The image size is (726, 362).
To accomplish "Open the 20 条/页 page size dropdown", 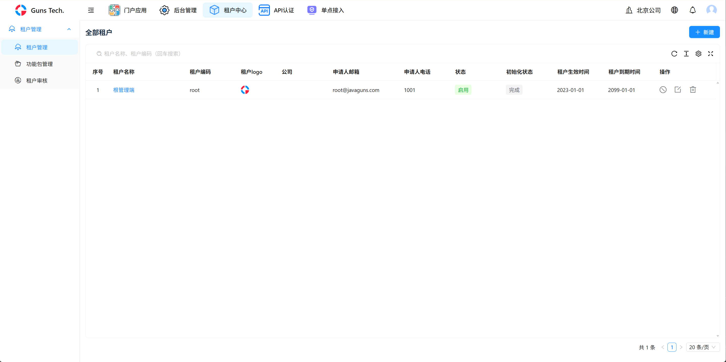I will [x=703, y=347].
